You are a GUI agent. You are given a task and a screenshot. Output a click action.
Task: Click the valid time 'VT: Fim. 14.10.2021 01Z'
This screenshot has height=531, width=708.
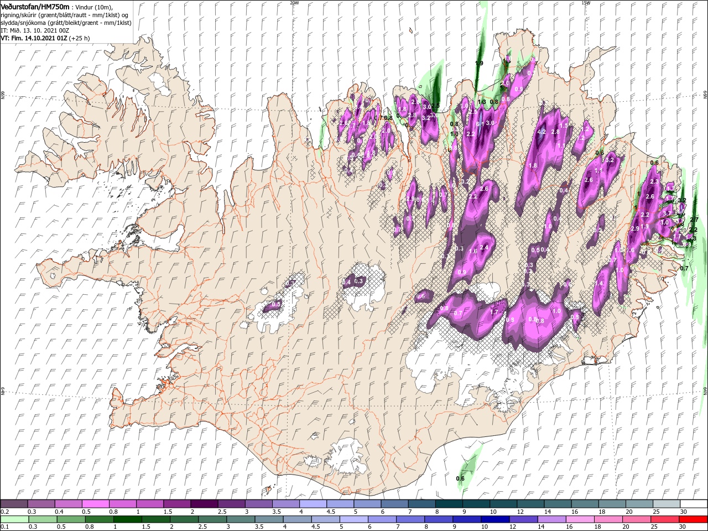click(x=34, y=38)
